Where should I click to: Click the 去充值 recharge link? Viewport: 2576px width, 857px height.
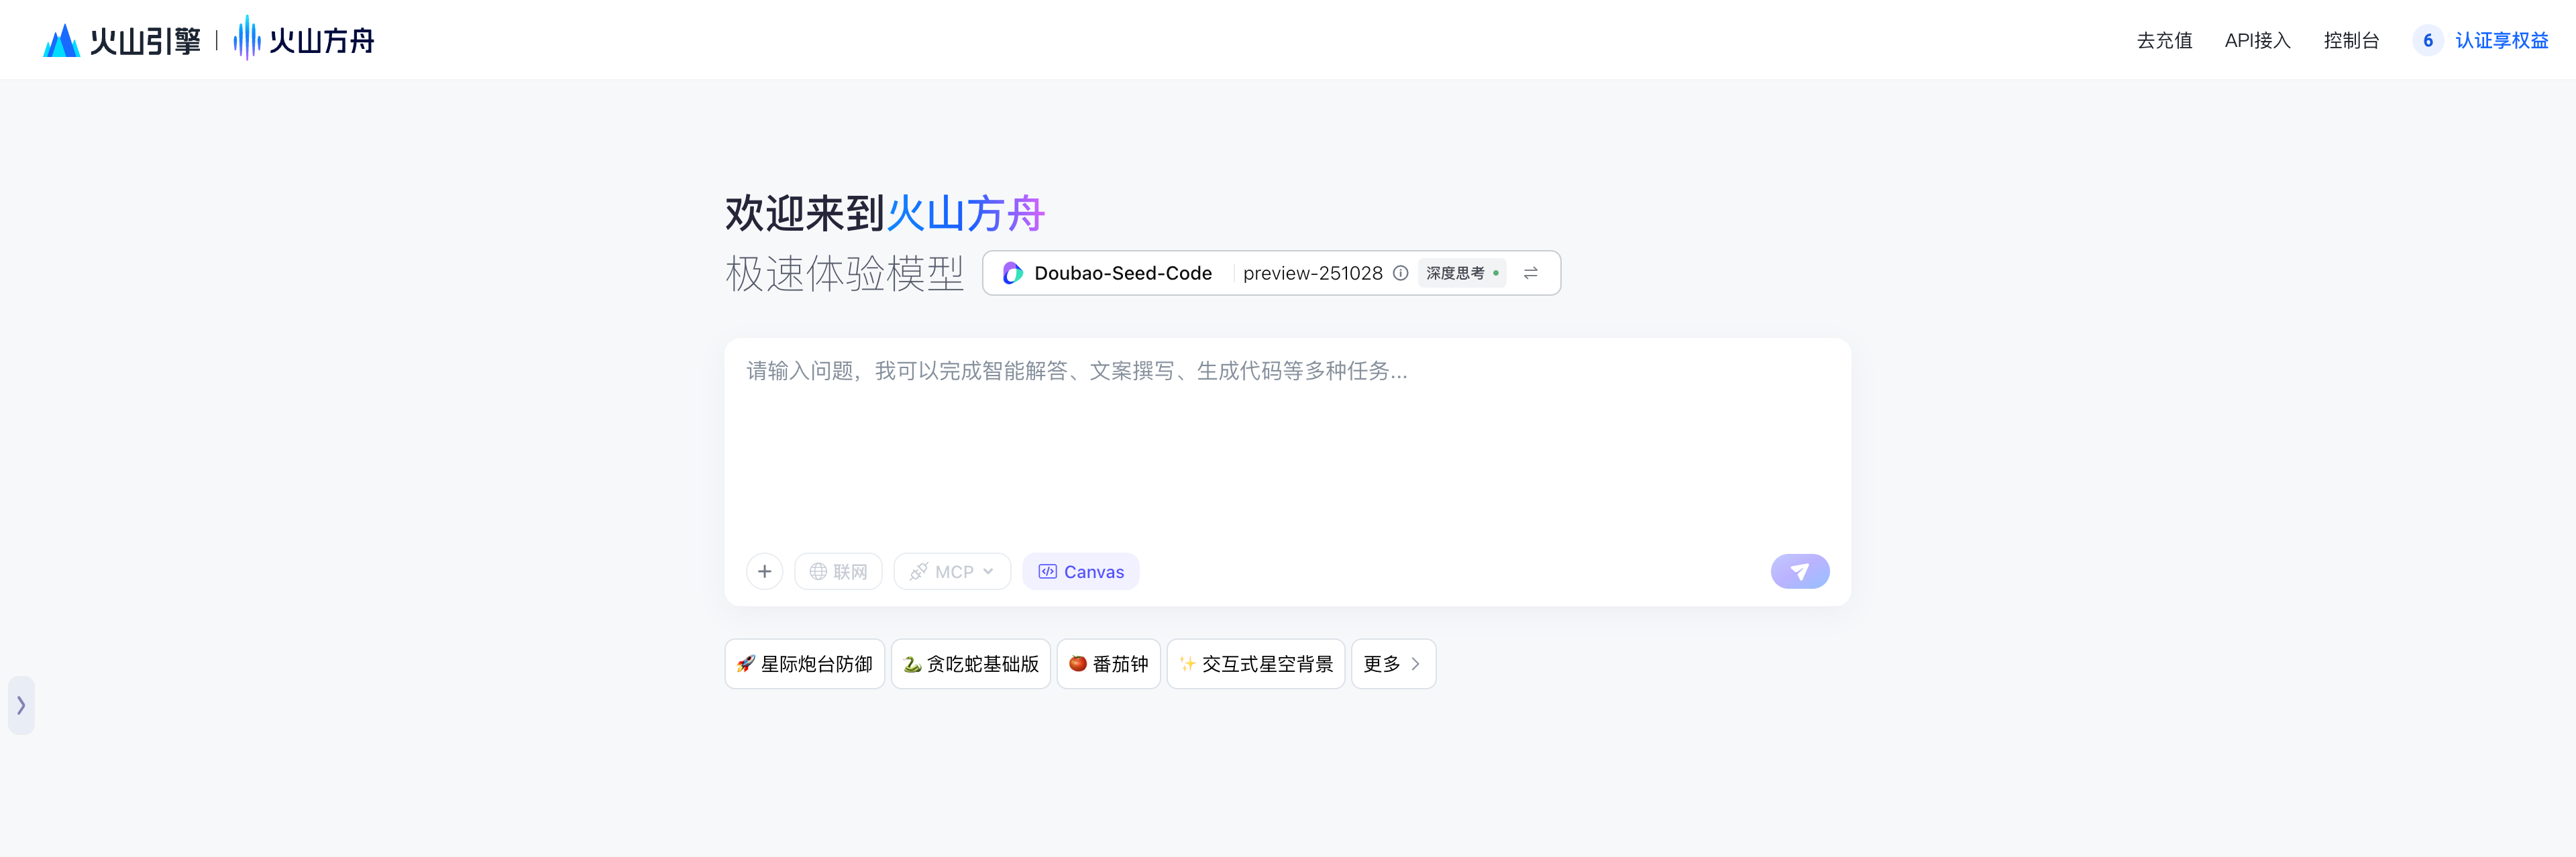coord(2164,40)
